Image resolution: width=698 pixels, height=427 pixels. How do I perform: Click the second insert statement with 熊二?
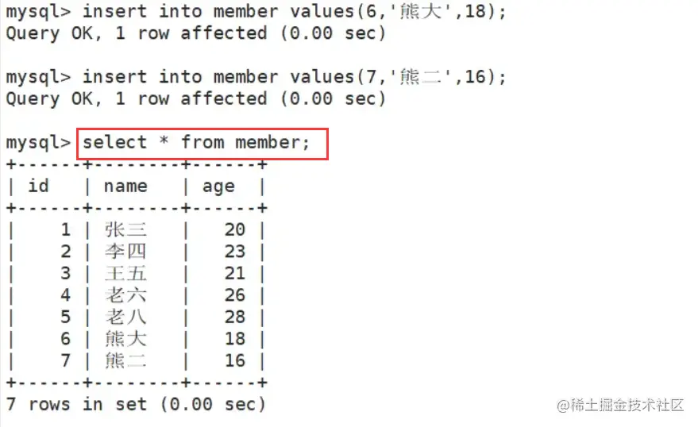(295, 76)
